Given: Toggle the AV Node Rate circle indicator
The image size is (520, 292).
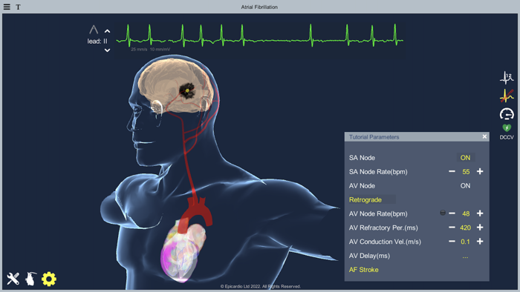Looking at the screenshot, I should 443,213.
